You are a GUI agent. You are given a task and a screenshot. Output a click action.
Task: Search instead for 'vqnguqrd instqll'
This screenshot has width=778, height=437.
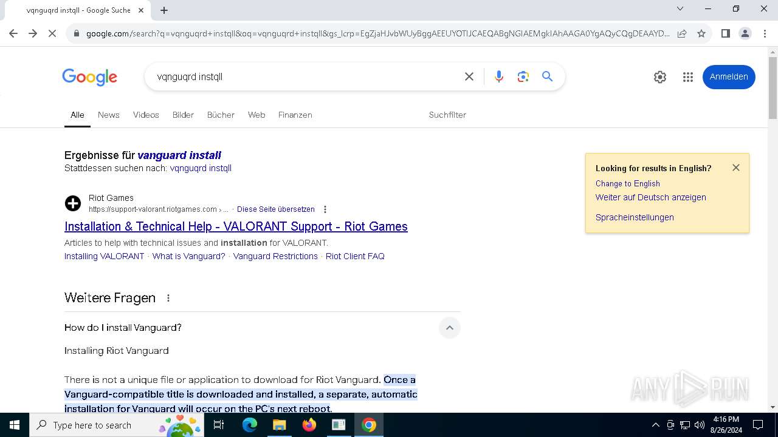tap(201, 168)
